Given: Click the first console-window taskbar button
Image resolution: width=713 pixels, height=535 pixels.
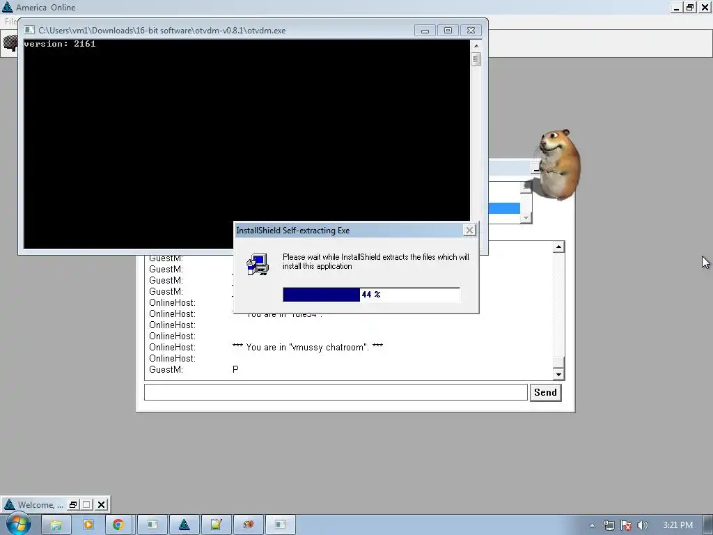Looking at the screenshot, I should [x=152, y=525].
